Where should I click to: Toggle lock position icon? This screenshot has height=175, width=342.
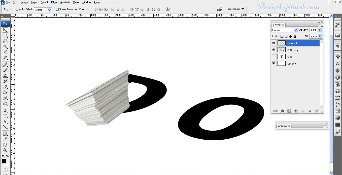[291, 37]
